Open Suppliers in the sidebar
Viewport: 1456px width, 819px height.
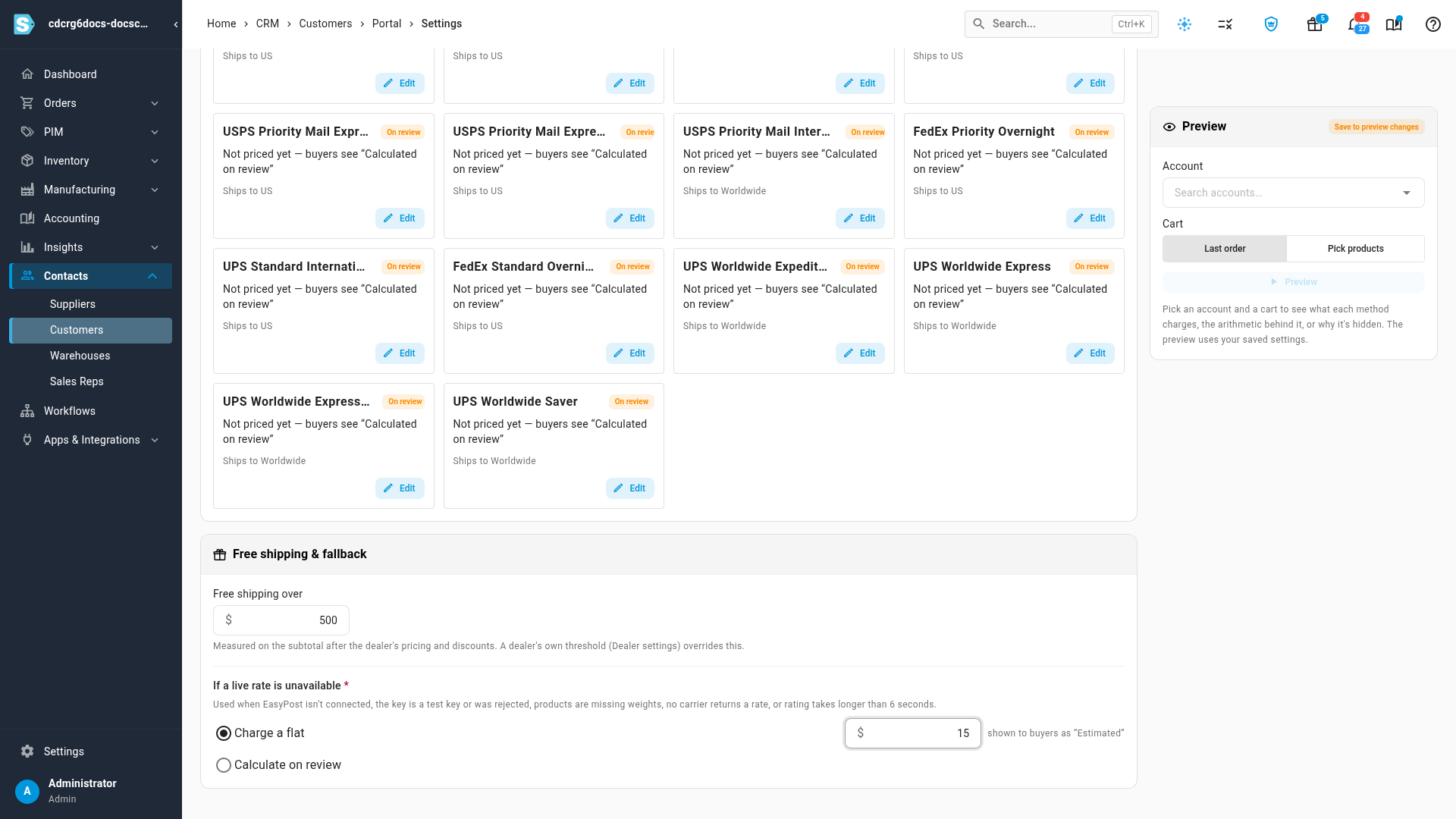(73, 304)
